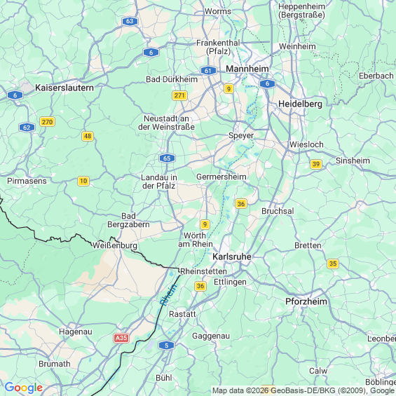Click the blue 5 autobahn shield

166,346
